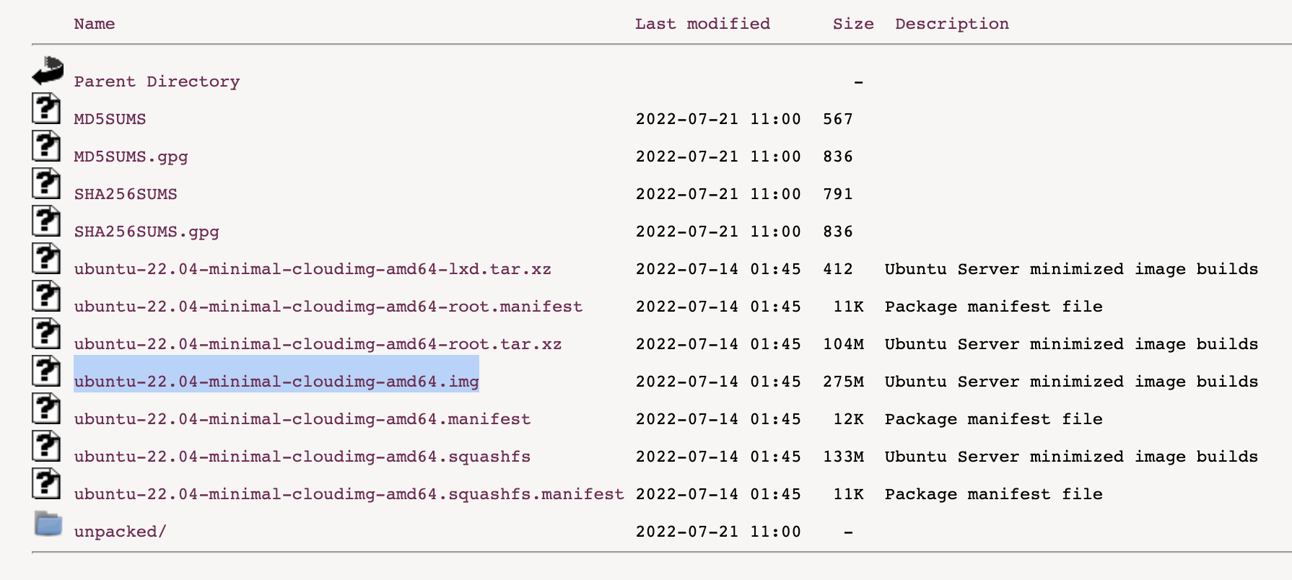Viewport: 1292px width, 580px height.
Task: Open the SHA256SUMS checksum file
Action: (126, 194)
